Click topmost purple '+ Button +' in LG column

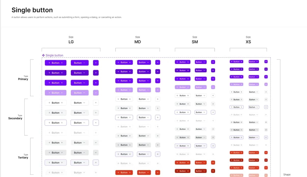pyautogui.click(x=56, y=63)
